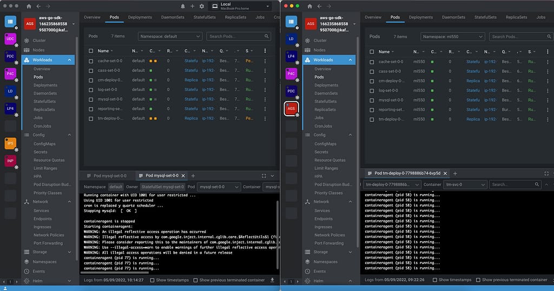
Task: Open notifications bell in left window top bar
Action: click(x=182, y=6)
